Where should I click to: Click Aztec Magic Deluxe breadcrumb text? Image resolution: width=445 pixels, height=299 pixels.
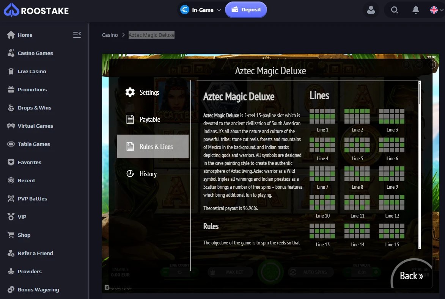pos(151,35)
